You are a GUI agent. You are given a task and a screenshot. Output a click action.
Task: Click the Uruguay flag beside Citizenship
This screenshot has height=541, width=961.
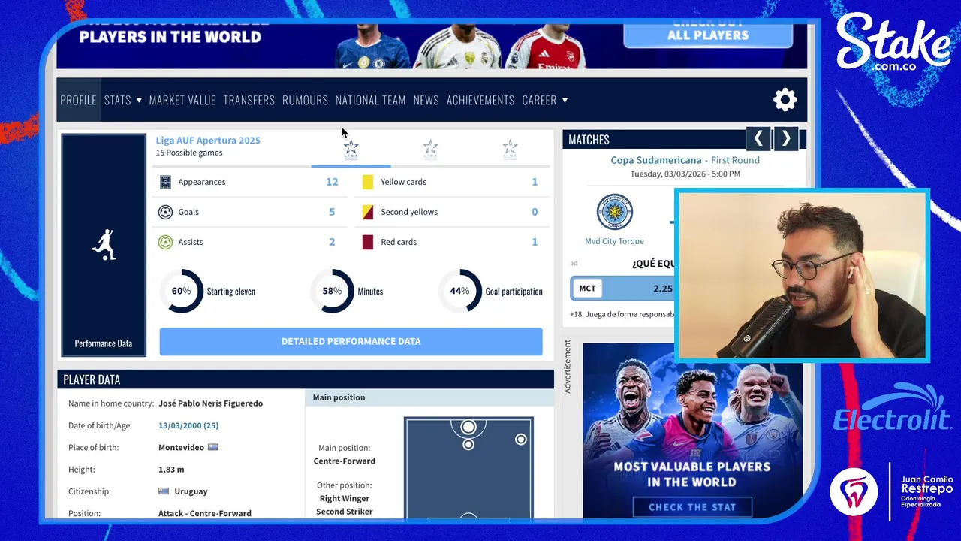pyautogui.click(x=164, y=491)
